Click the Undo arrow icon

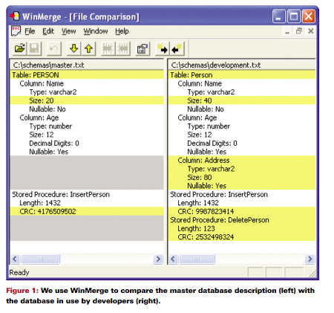54,48
